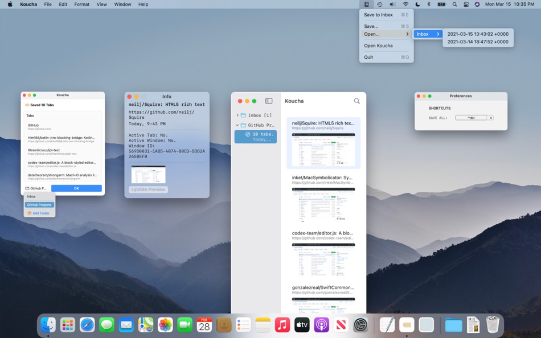Select the 10 tabs. Today session in the sidebar
This screenshot has height=338, width=541.
pos(256,137)
